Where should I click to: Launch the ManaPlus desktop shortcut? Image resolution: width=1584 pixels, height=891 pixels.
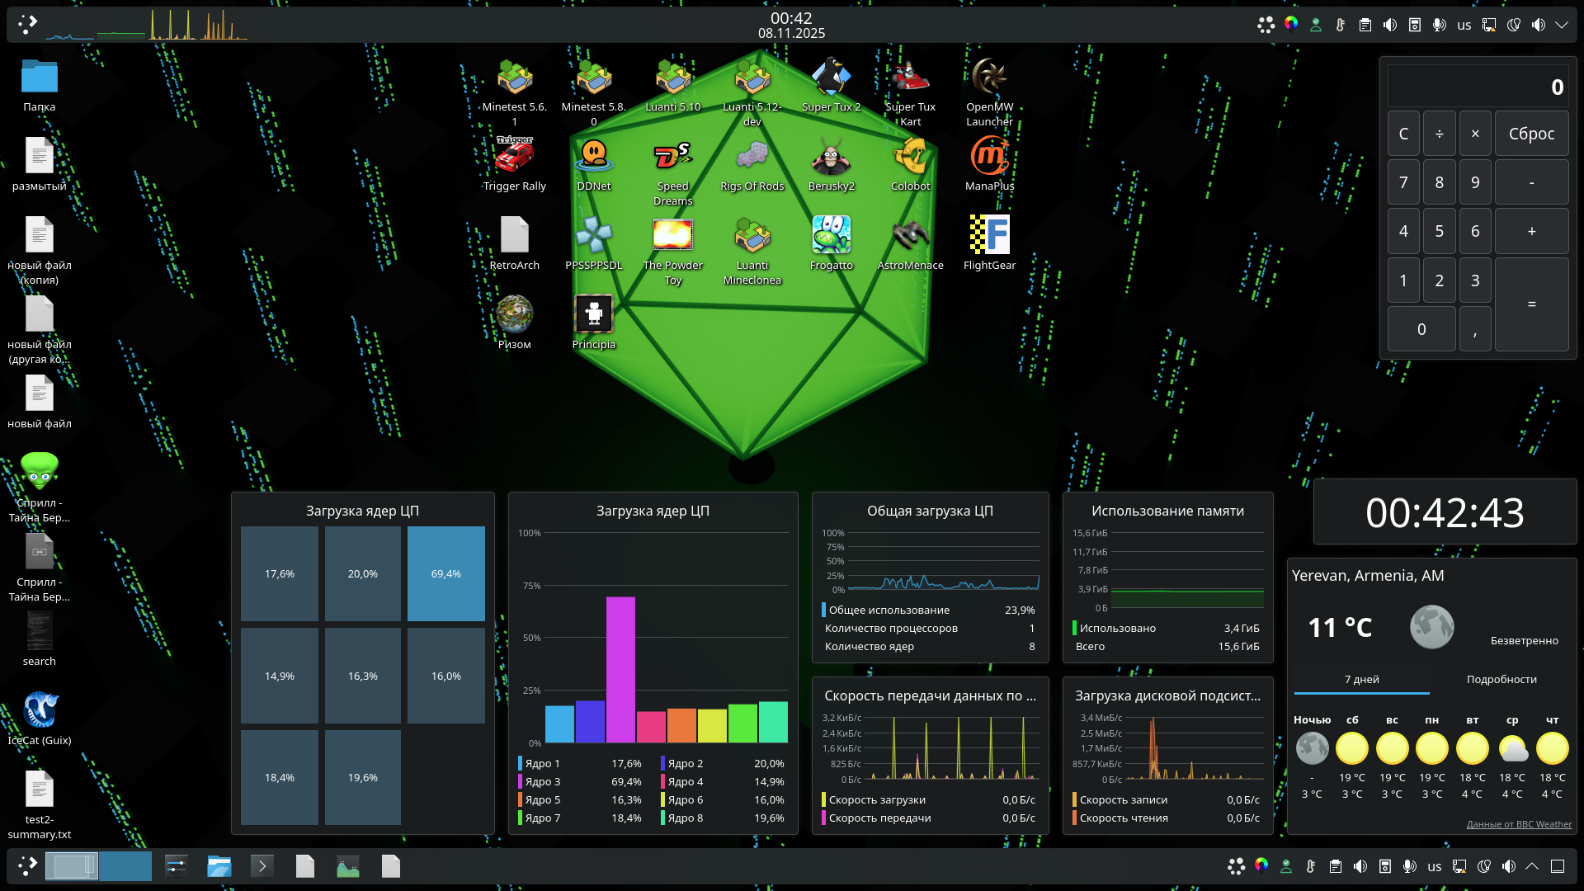coord(989,157)
